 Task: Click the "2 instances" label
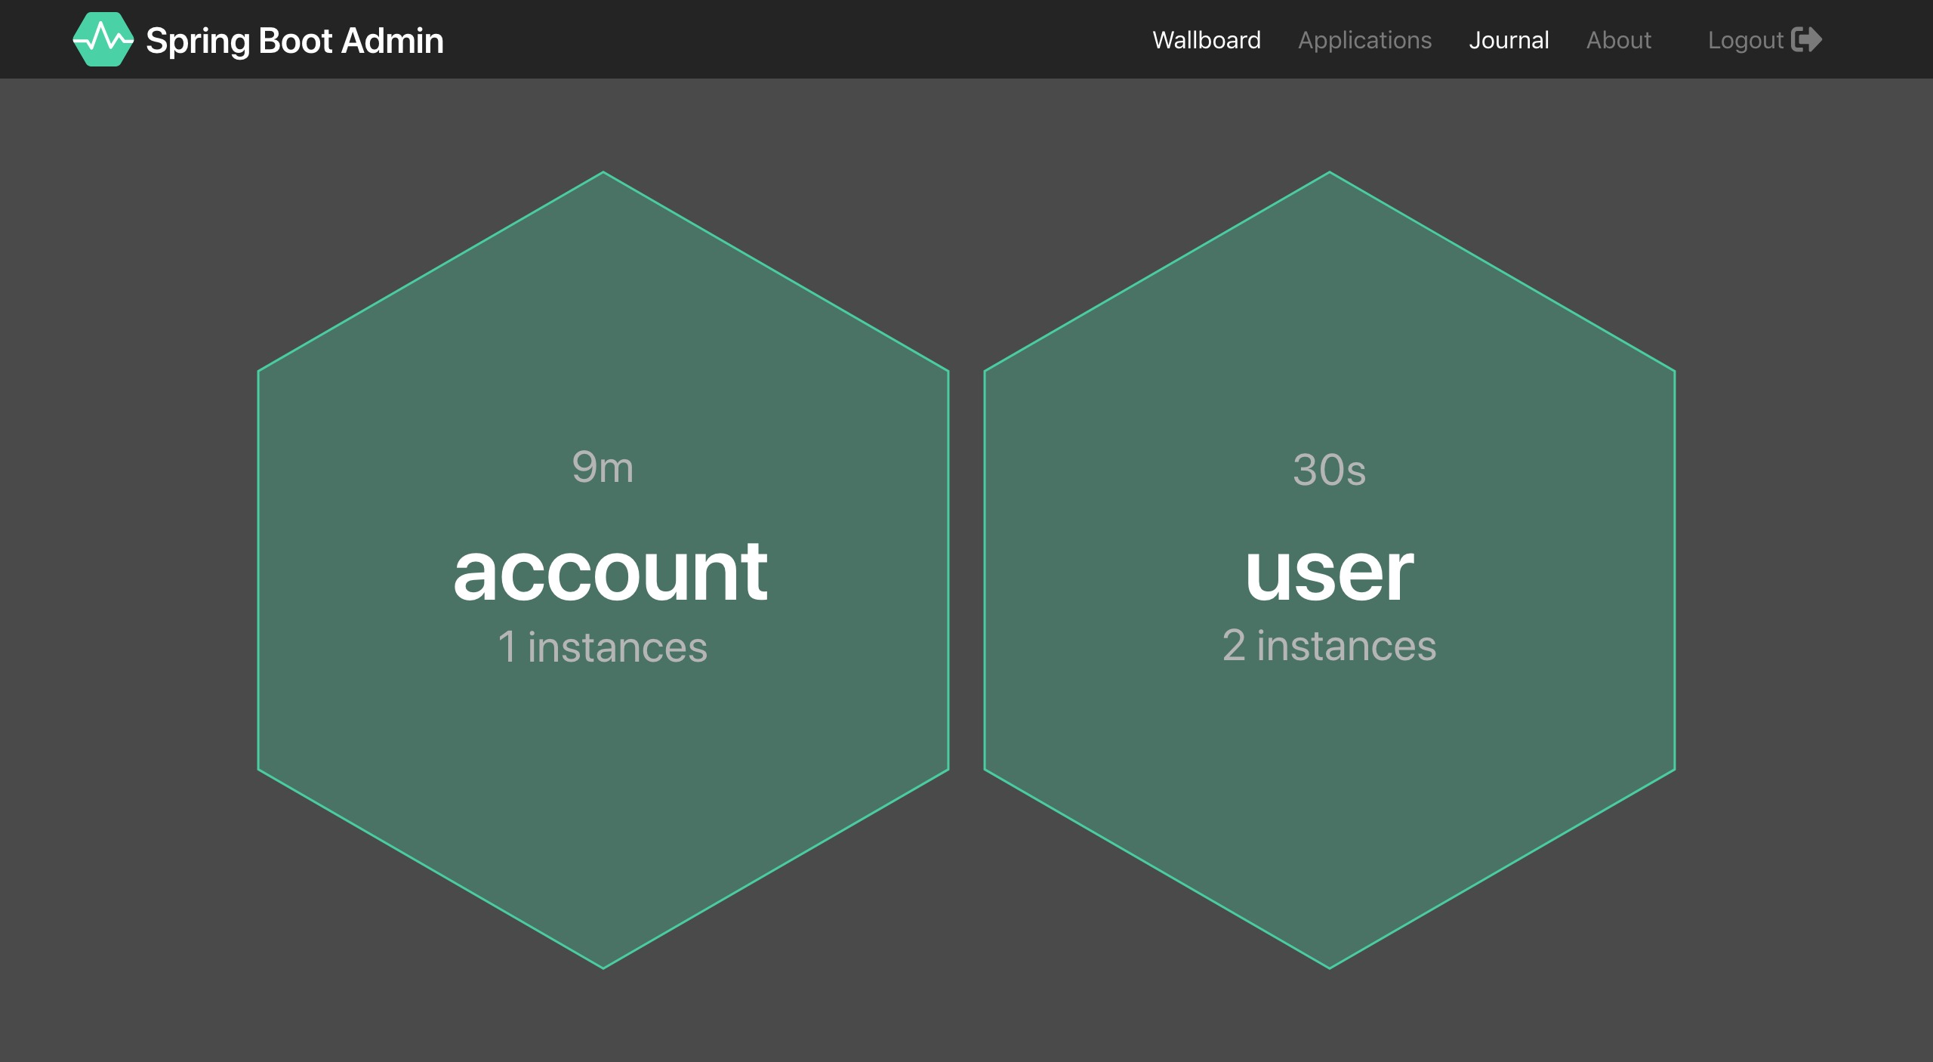1329,646
